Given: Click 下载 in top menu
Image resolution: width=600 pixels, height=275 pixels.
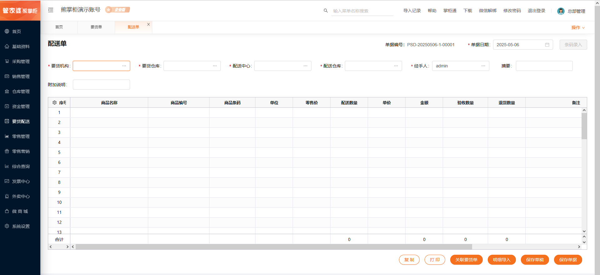Looking at the screenshot, I should click(x=468, y=11).
